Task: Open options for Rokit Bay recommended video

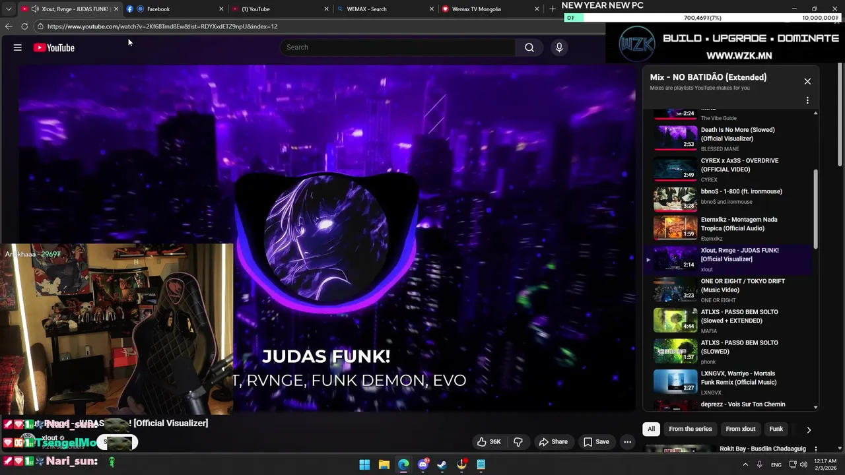Action: (815, 449)
